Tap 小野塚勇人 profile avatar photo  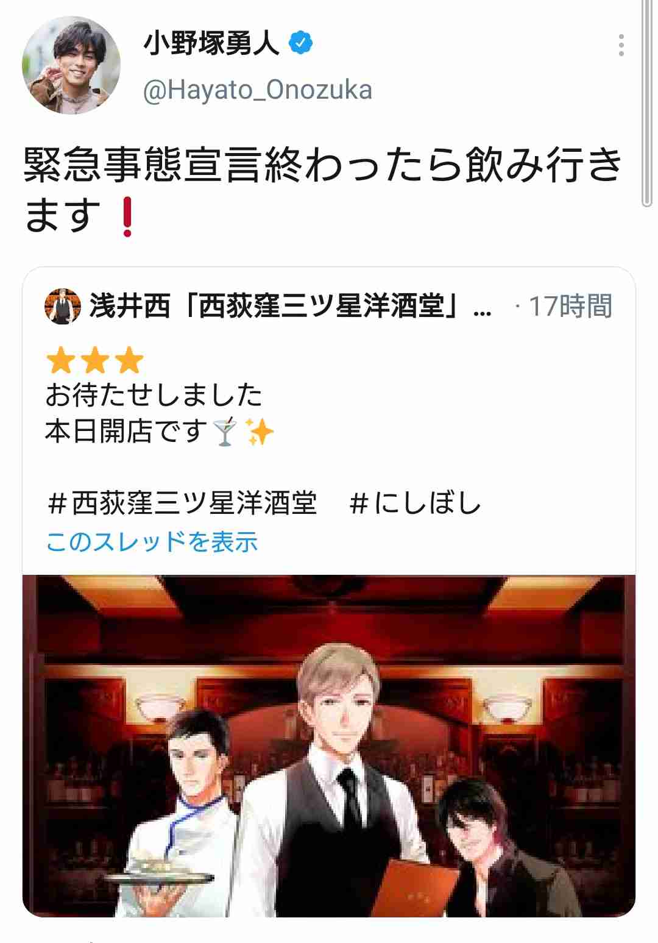click(x=71, y=65)
